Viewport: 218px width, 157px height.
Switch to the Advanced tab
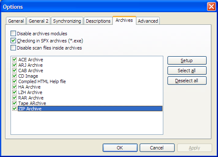click(x=148, y=21)
